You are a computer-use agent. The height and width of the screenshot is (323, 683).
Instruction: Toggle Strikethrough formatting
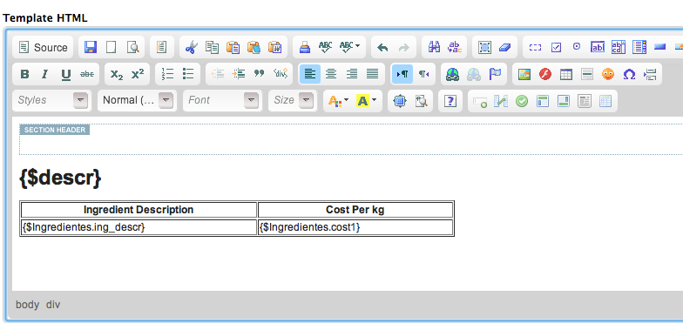[x=87, y=74]
